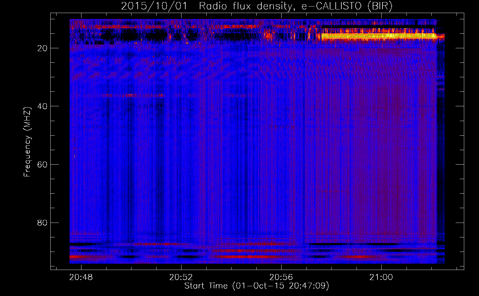
Task: Click the 'Frequency (MHZ)' axis label
Action: [27, 142]
